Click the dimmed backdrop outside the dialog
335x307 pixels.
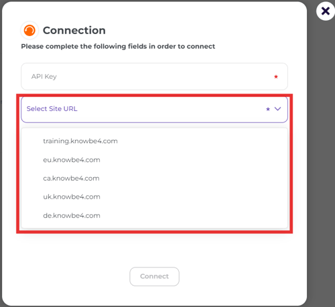click(321, 156)
